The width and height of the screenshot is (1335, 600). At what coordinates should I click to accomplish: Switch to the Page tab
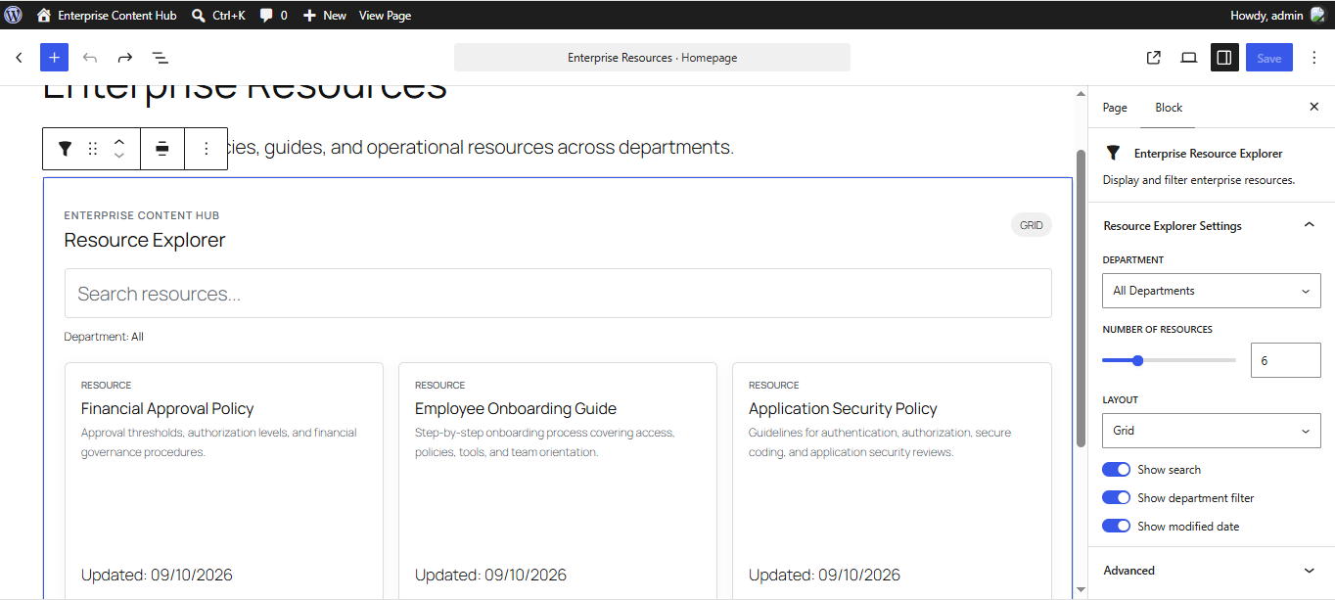coord(1115,108)
